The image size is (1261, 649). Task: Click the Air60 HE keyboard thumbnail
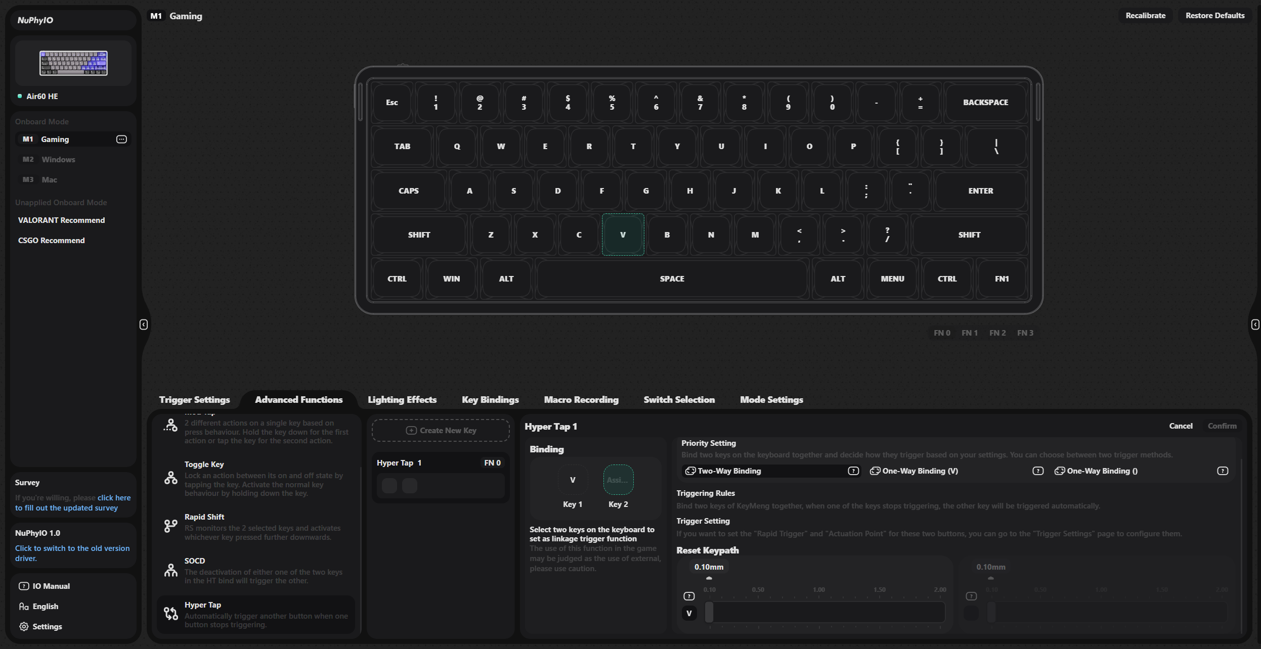click(x=73, y=63)
